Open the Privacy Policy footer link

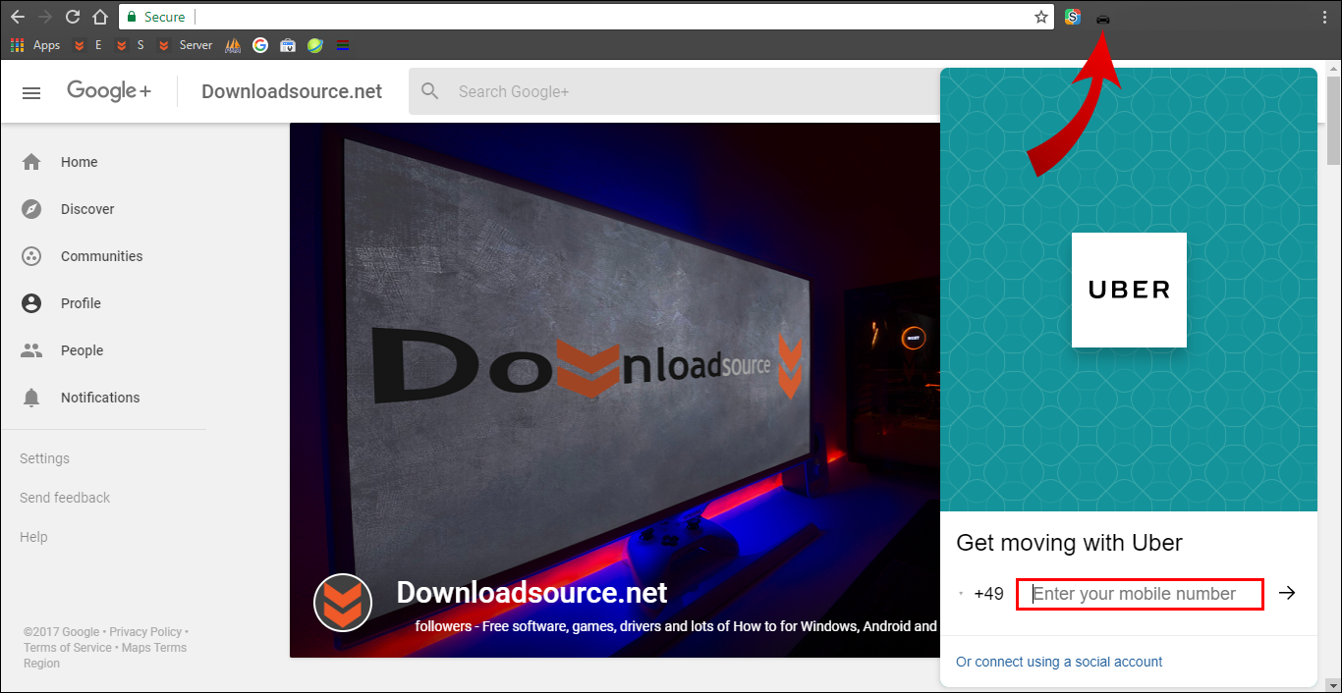tap(145, 632)
